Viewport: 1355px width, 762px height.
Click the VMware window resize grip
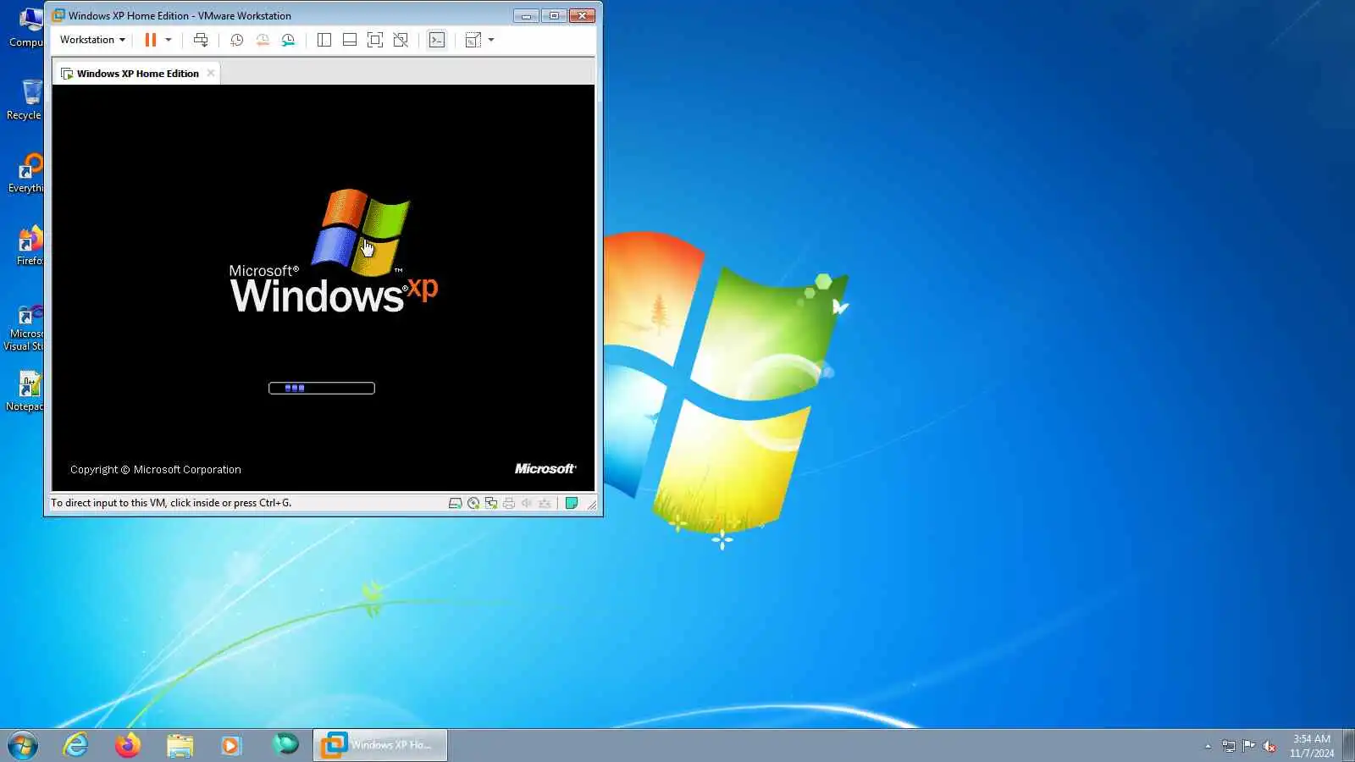pyautogui.click(x=591, y=505)
